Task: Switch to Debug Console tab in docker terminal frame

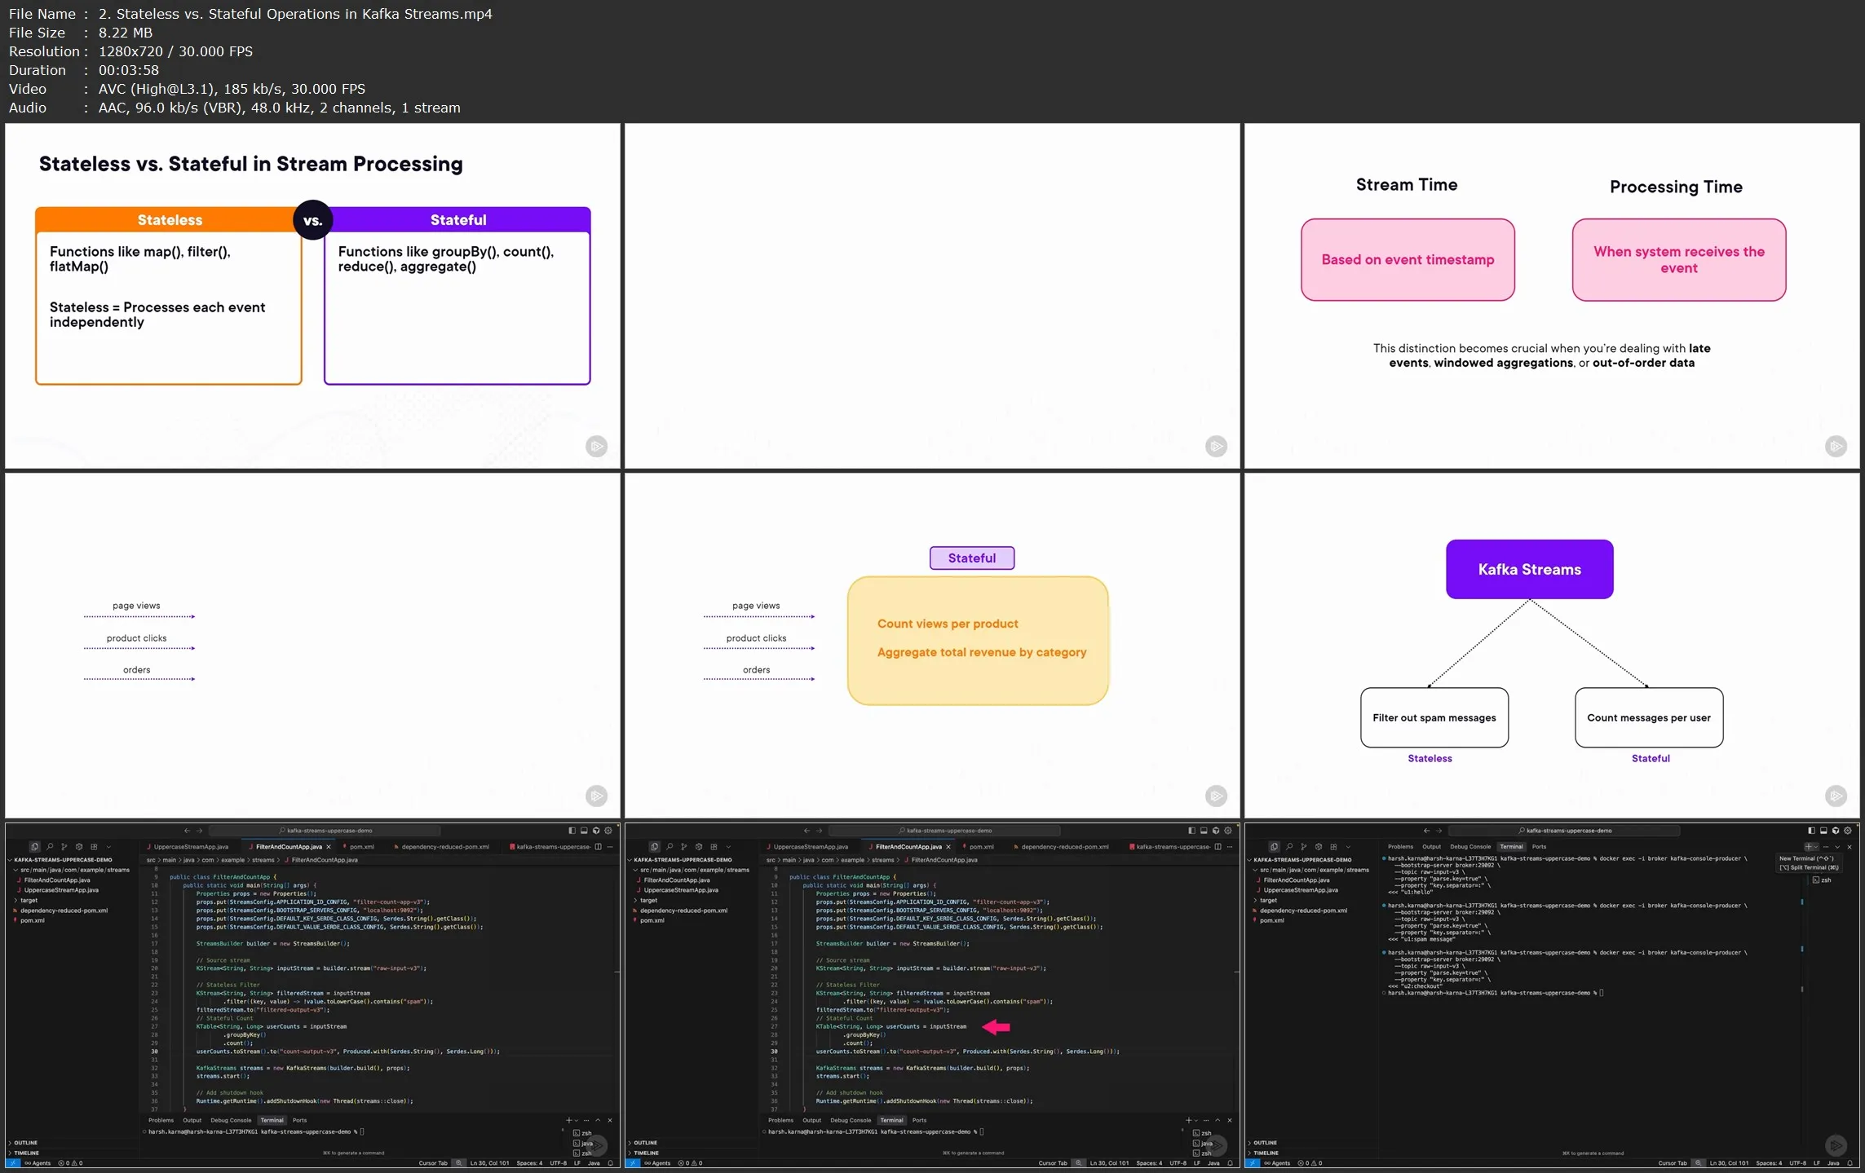Action: pyautogui.click(x=1470, y=847)
